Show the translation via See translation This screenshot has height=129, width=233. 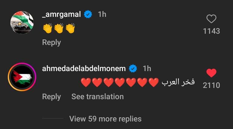[x=97, y=97]
